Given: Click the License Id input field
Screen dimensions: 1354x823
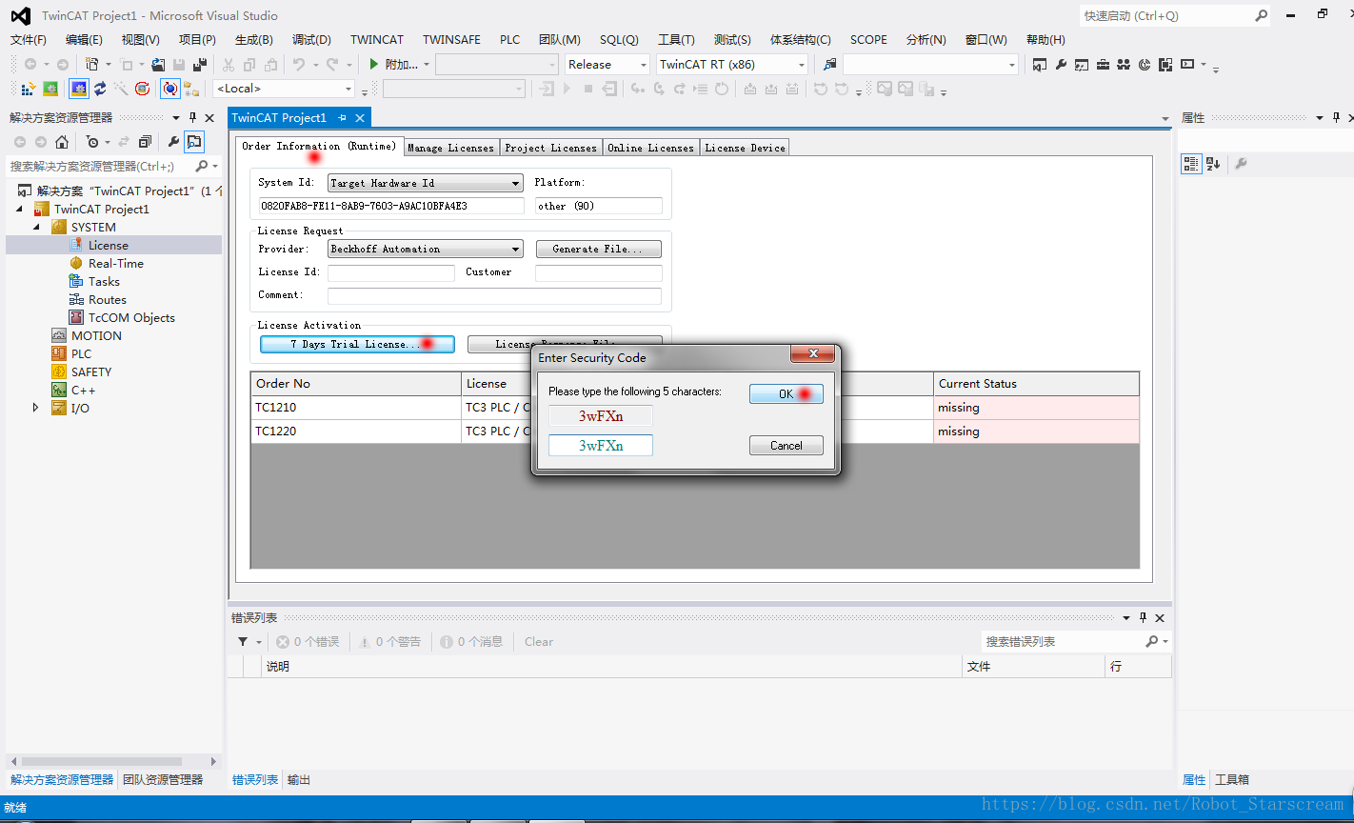Looking at the screenshot, I should (x=391, y=272).
